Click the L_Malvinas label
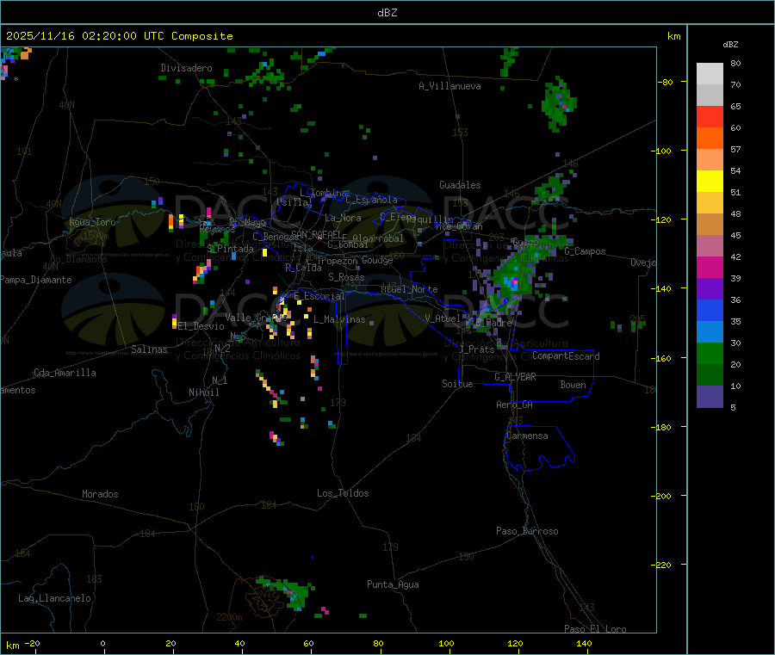Image resolution: width=775 pixels, height=655 pixels. click(339, 319)
